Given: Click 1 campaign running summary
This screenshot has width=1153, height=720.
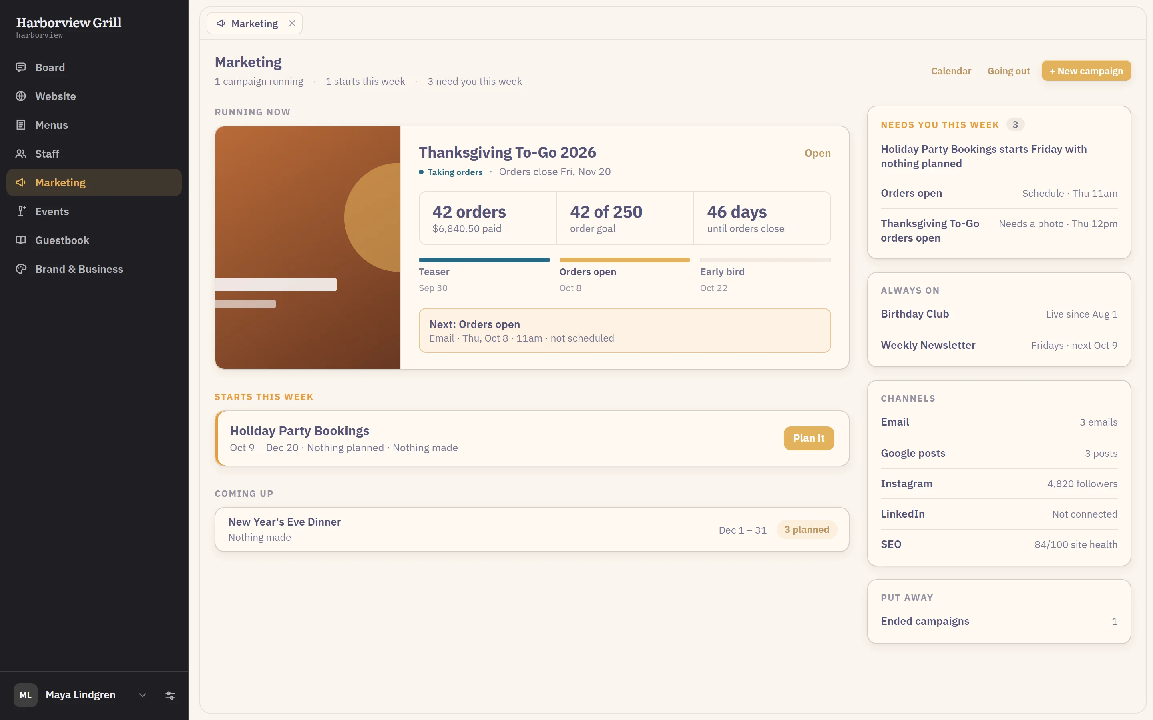Looking at the screenshot, I should point(259,82).
